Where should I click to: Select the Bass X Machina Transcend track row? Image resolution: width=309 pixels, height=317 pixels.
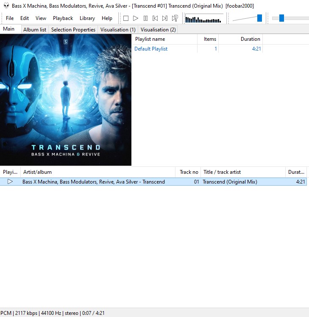pyautogui.click(x=153, y=181)
